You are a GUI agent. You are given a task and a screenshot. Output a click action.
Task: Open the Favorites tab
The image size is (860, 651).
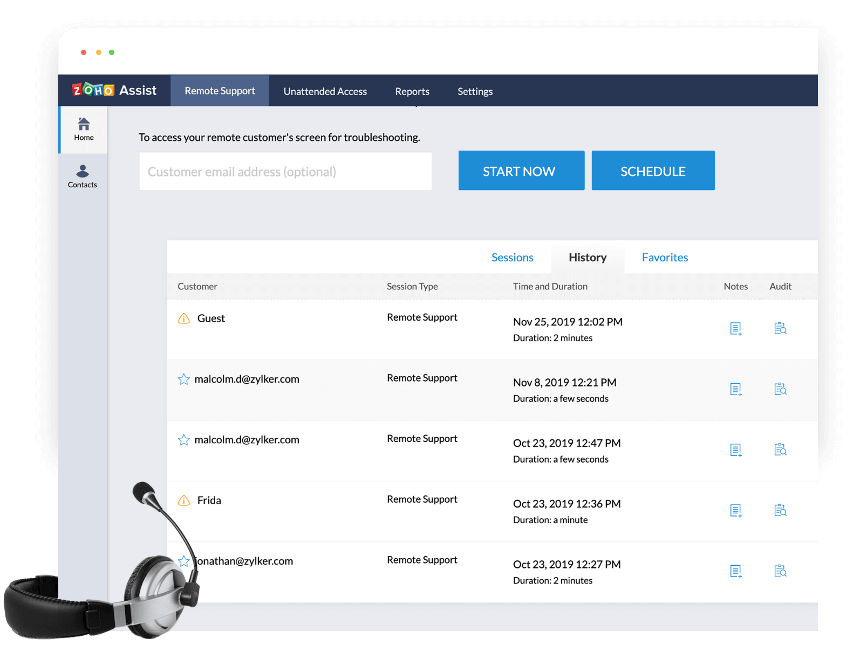click(665, 257)
